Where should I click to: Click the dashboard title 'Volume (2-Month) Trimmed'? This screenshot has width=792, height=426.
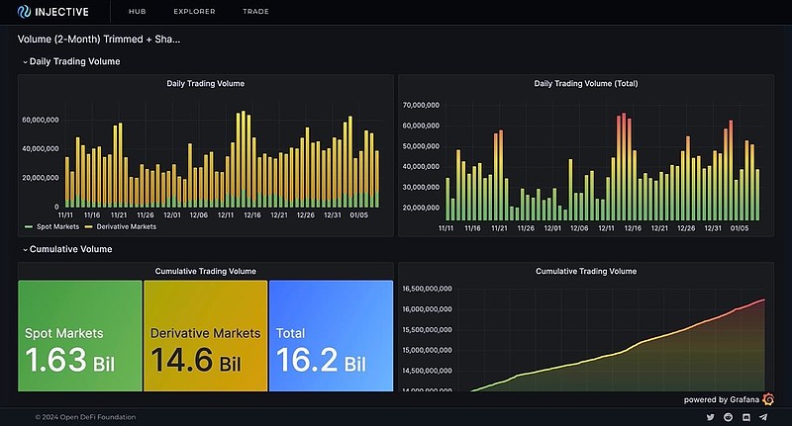click(x=99, y=40)
